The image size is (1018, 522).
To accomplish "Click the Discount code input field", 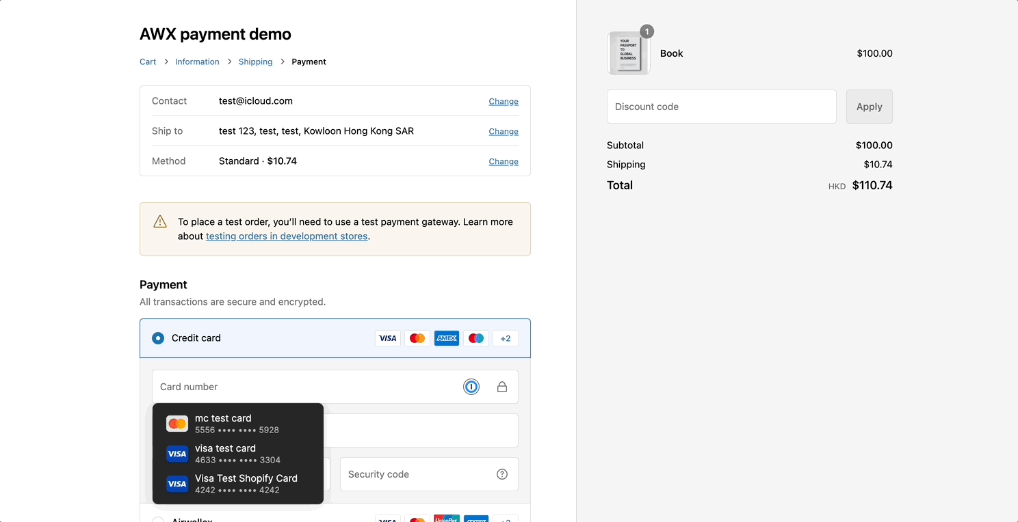I will [721, 107].
